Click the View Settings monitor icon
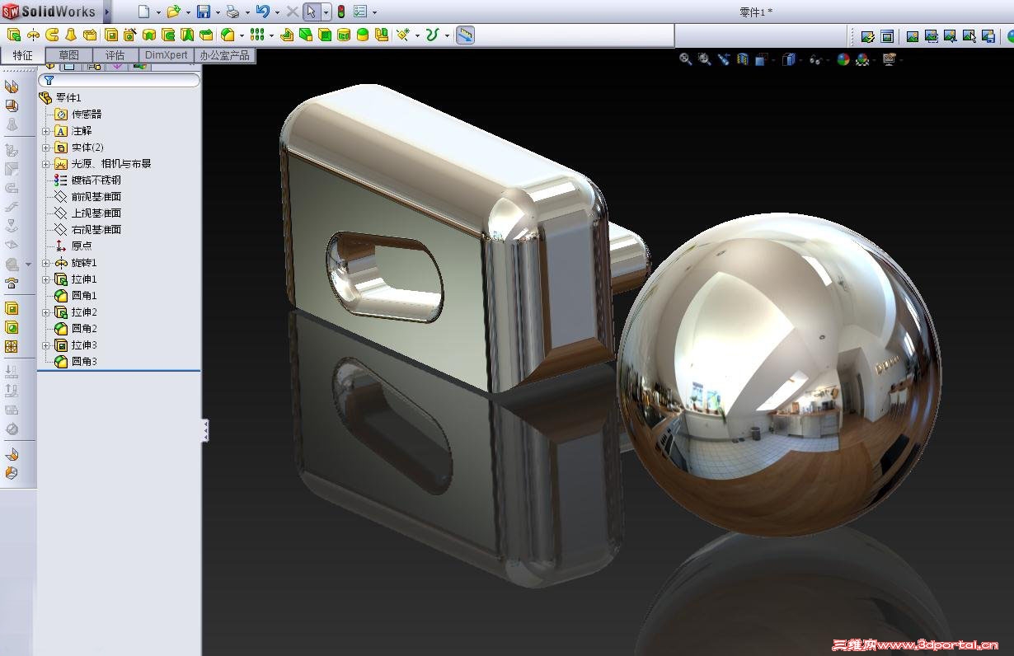Image resolution: width=1014 pixels, height=656 pixels. (889, 59)
